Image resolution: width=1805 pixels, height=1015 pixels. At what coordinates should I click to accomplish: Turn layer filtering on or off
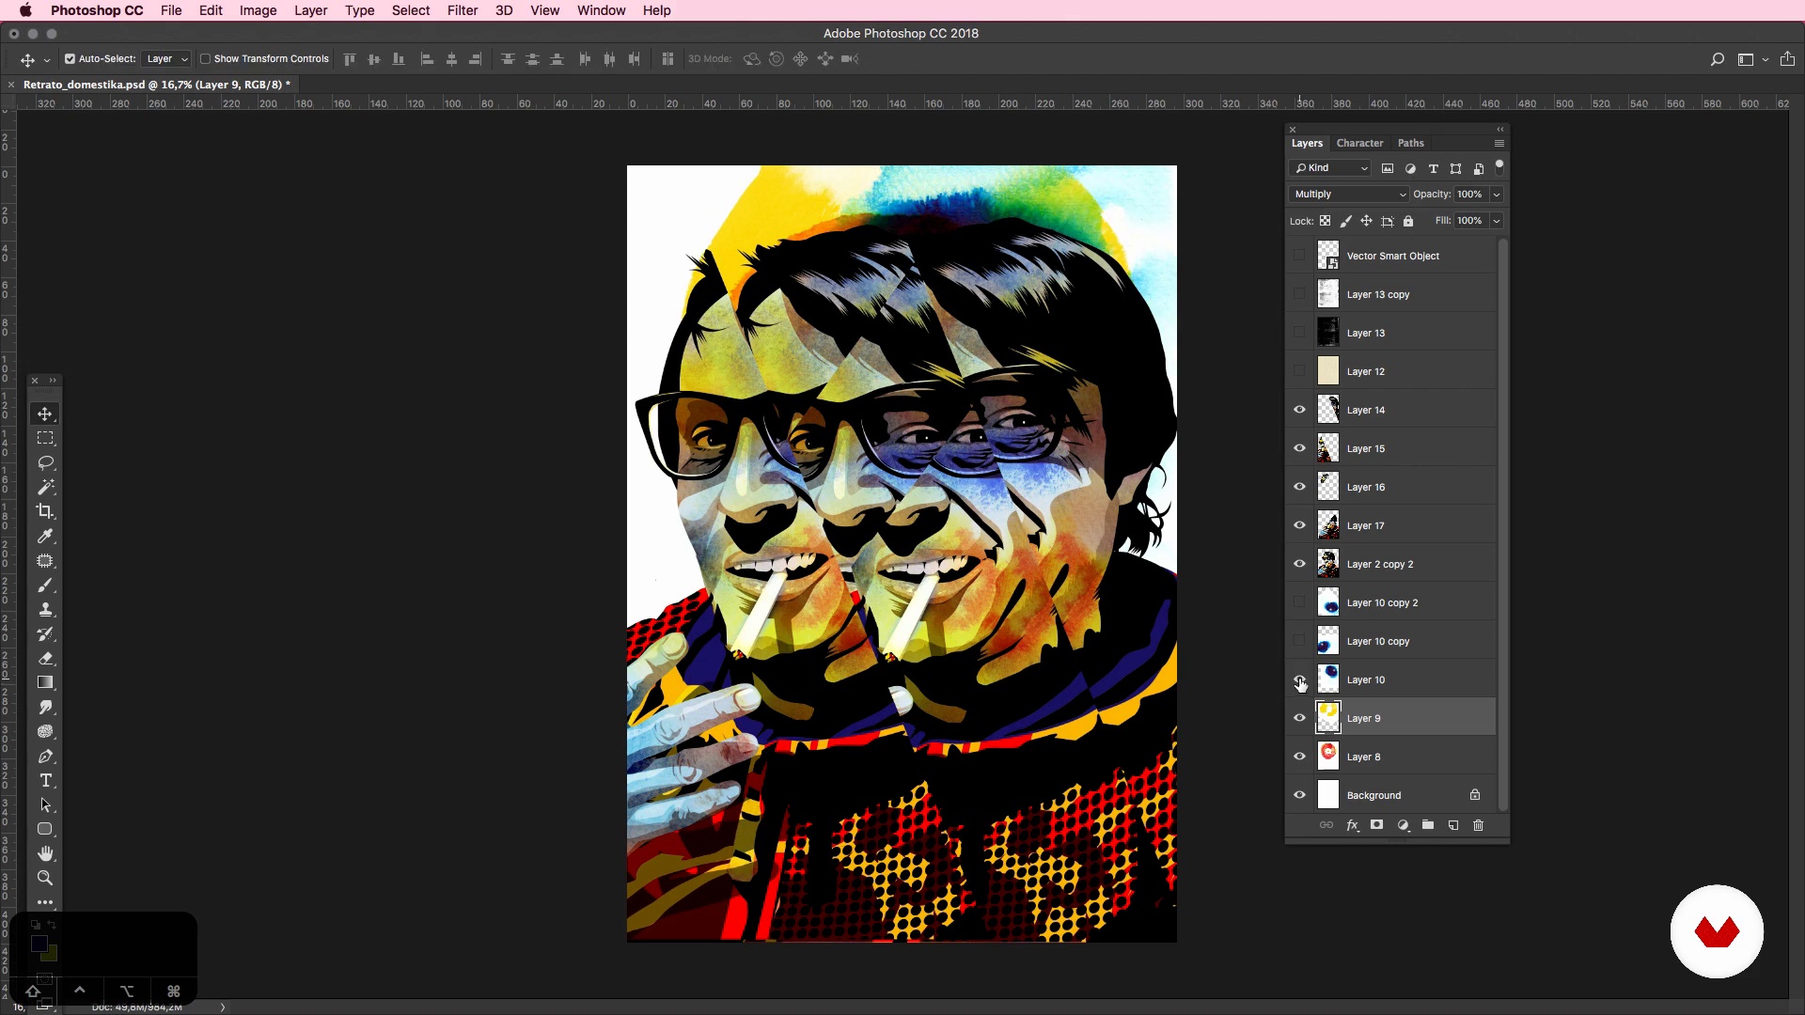[x=1499, y=165]
